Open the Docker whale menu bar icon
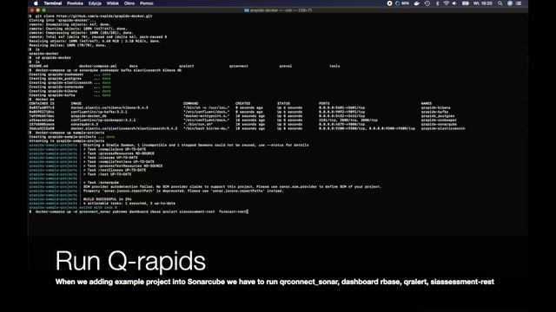Image resolution: width=556 pixels, height=312 pixels. (x=417, y=3)
